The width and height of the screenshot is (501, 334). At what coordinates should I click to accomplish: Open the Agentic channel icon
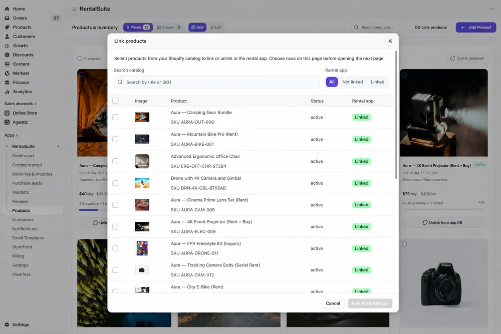7,122
